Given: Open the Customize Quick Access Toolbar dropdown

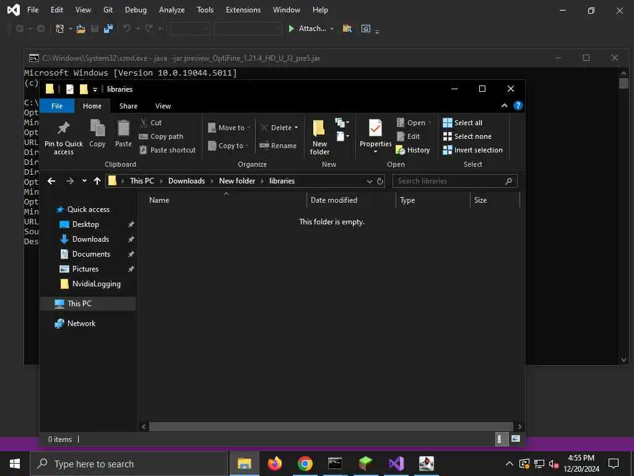Looking at the screenshot, I should coord(95,89).
